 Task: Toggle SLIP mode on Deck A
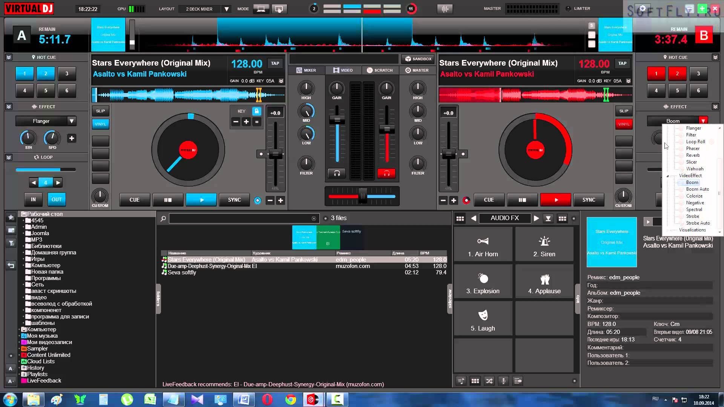coord(100,110)
